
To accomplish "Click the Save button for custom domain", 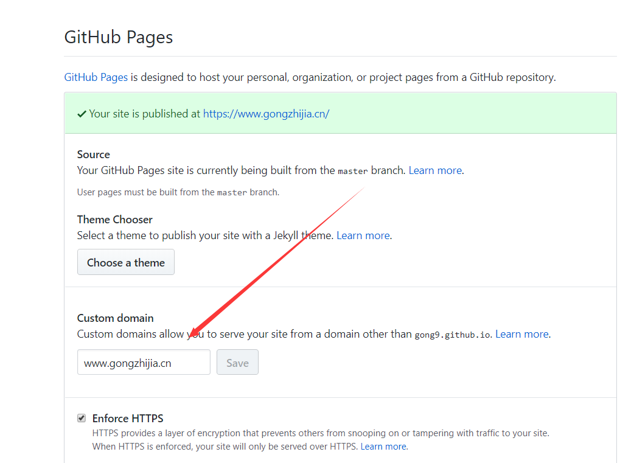I will (x=237, y=363).
